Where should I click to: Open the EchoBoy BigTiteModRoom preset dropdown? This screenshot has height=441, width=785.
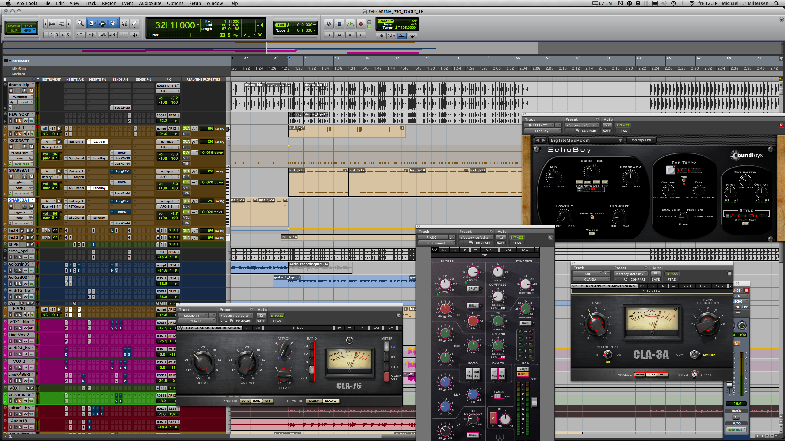pos(586,140)
